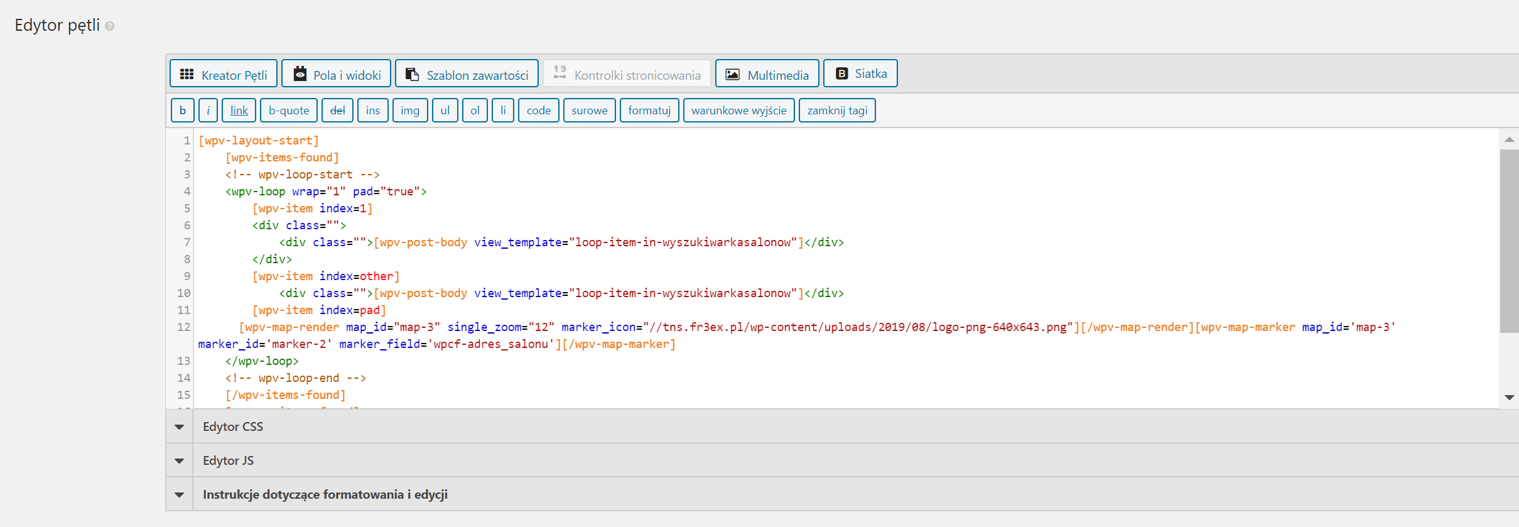The image size is (1519, 527).
Task: Click line number 12 in gutter
Action: [x=183, y=327]
